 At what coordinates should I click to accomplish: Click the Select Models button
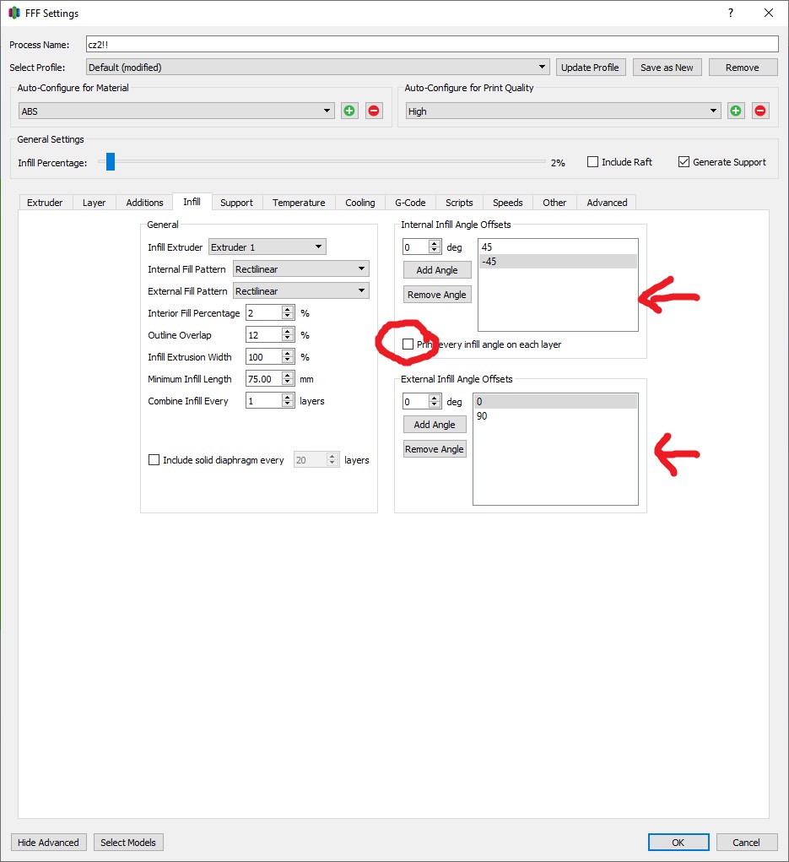[x=128, y=843]
